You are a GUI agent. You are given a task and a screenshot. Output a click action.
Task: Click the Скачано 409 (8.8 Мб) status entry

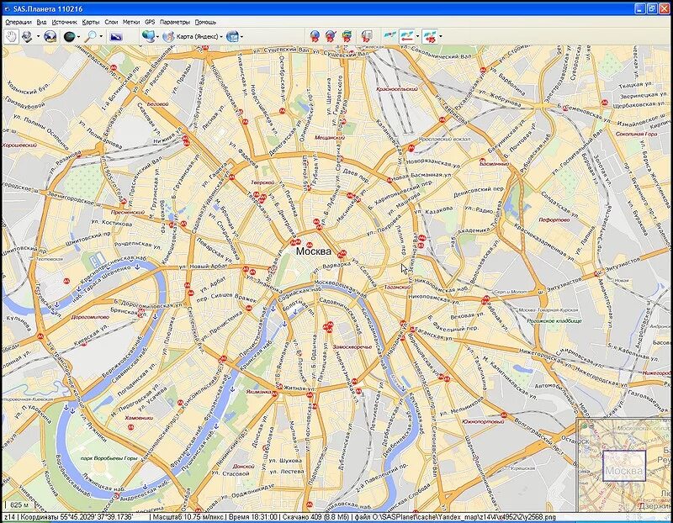315,517
